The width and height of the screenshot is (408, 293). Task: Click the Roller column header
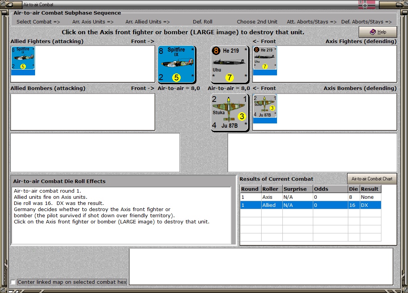(272, 189)
